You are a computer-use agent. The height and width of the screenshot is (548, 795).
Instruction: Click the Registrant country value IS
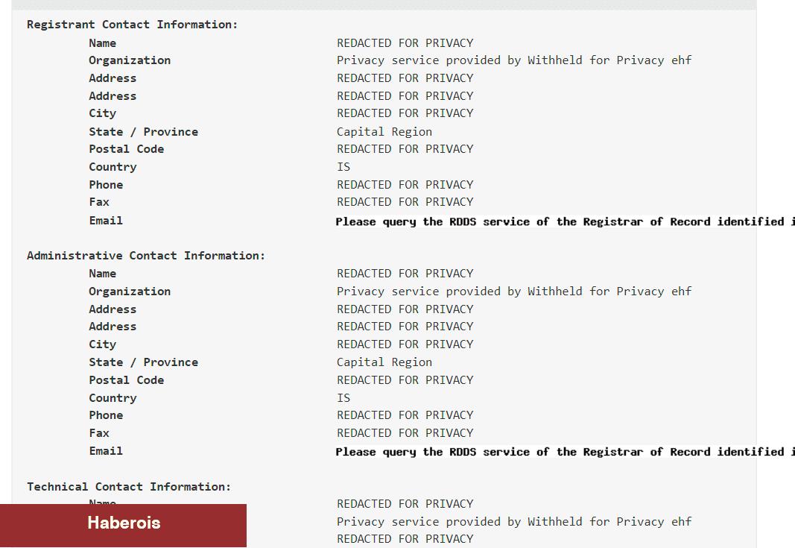point(343,167)
